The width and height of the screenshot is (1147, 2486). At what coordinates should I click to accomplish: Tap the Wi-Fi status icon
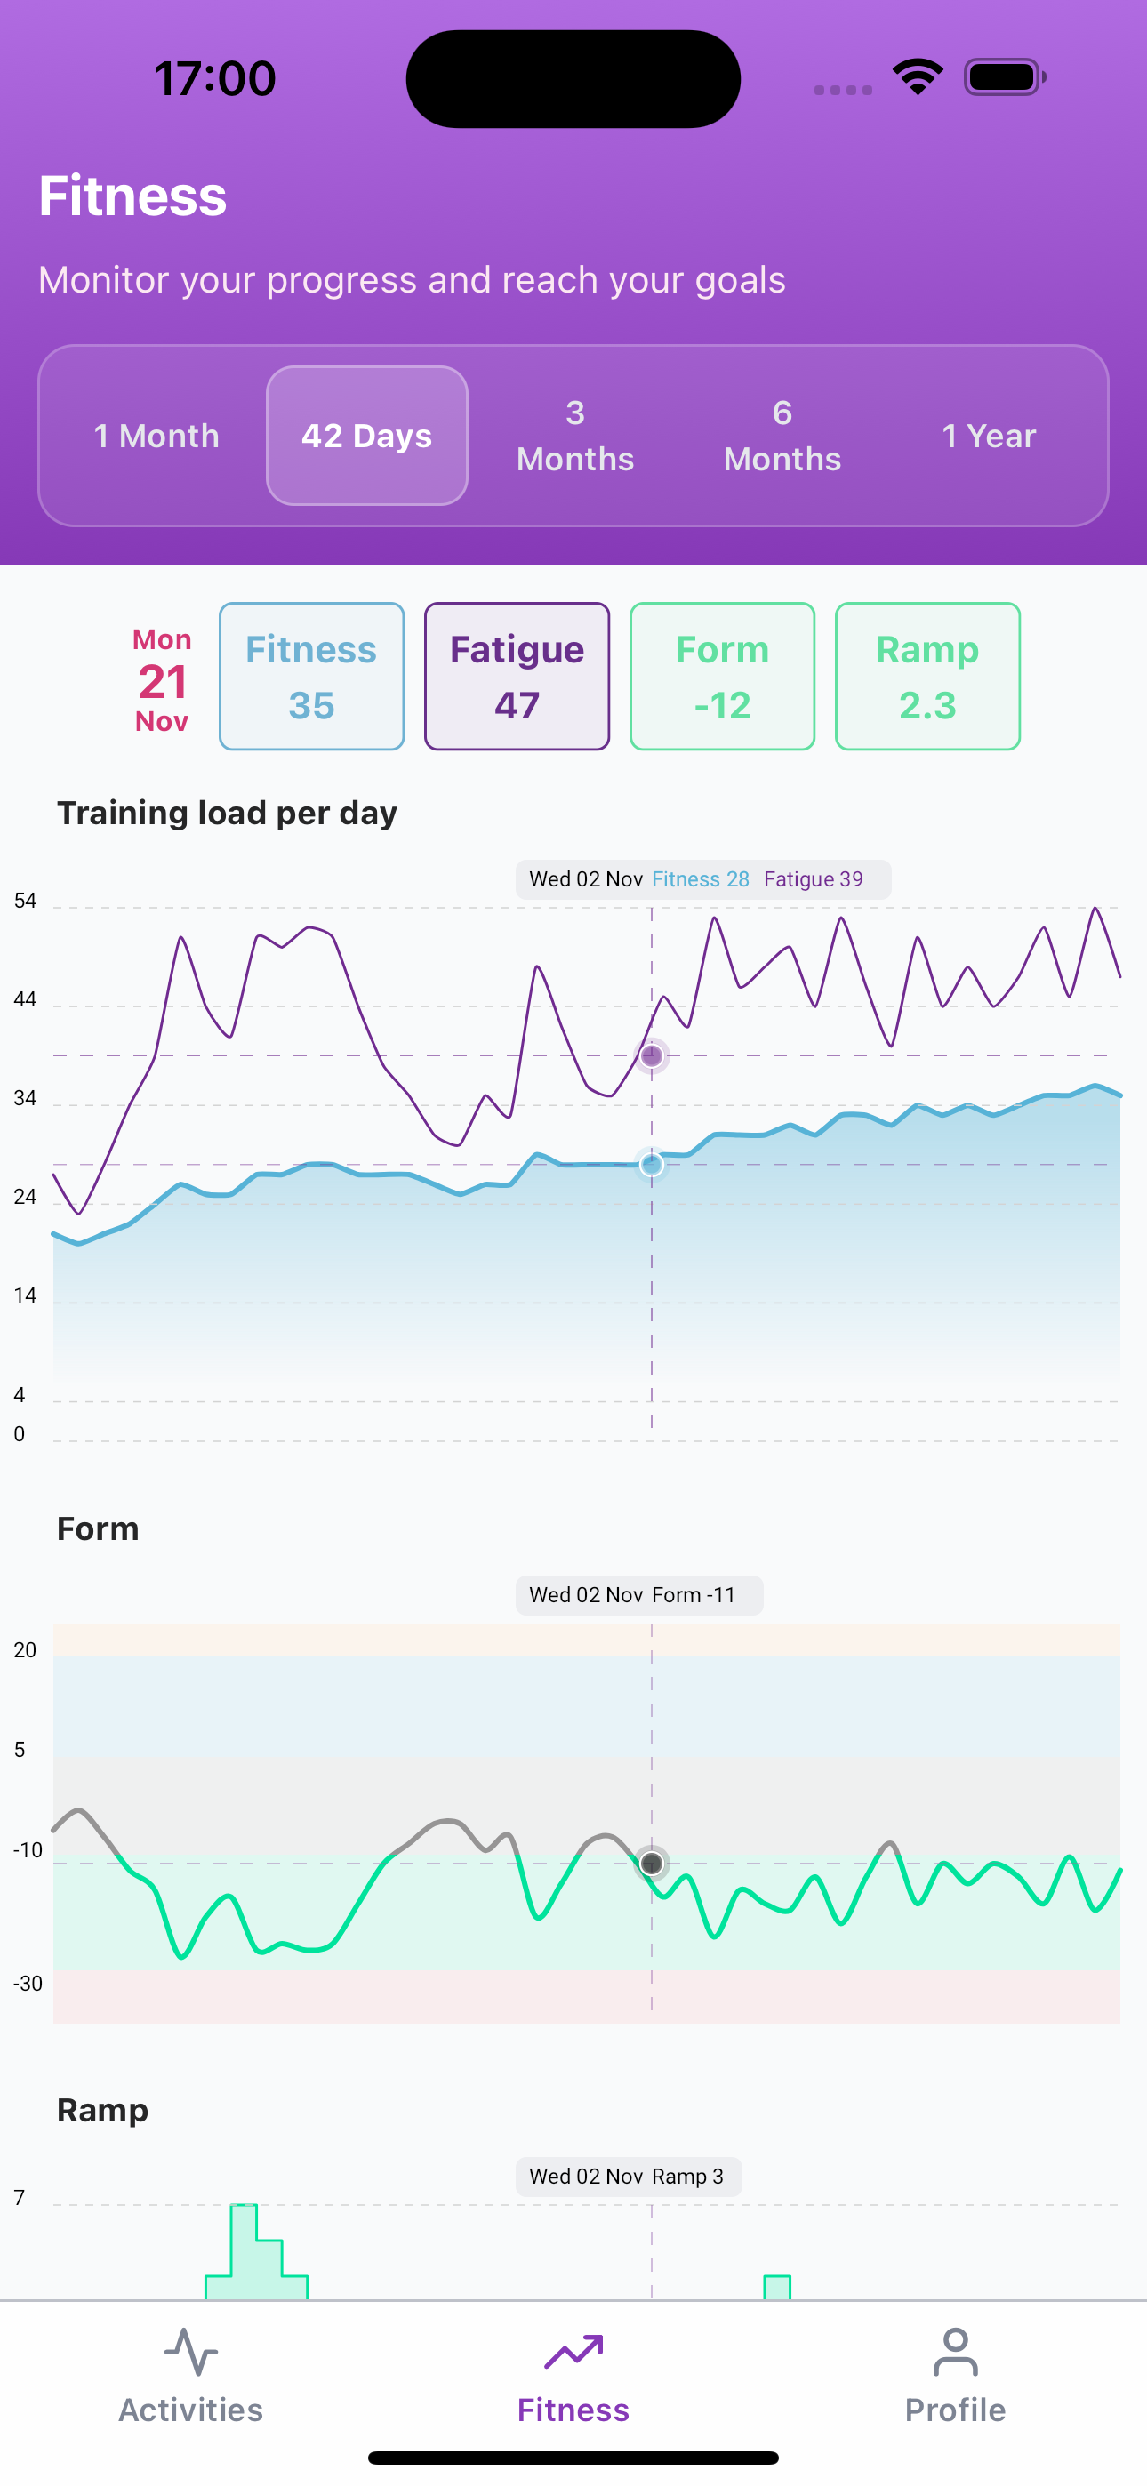(x=918, y=77)
